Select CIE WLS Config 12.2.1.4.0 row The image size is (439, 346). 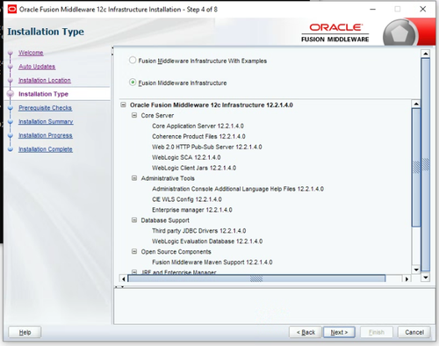[187, 199]
